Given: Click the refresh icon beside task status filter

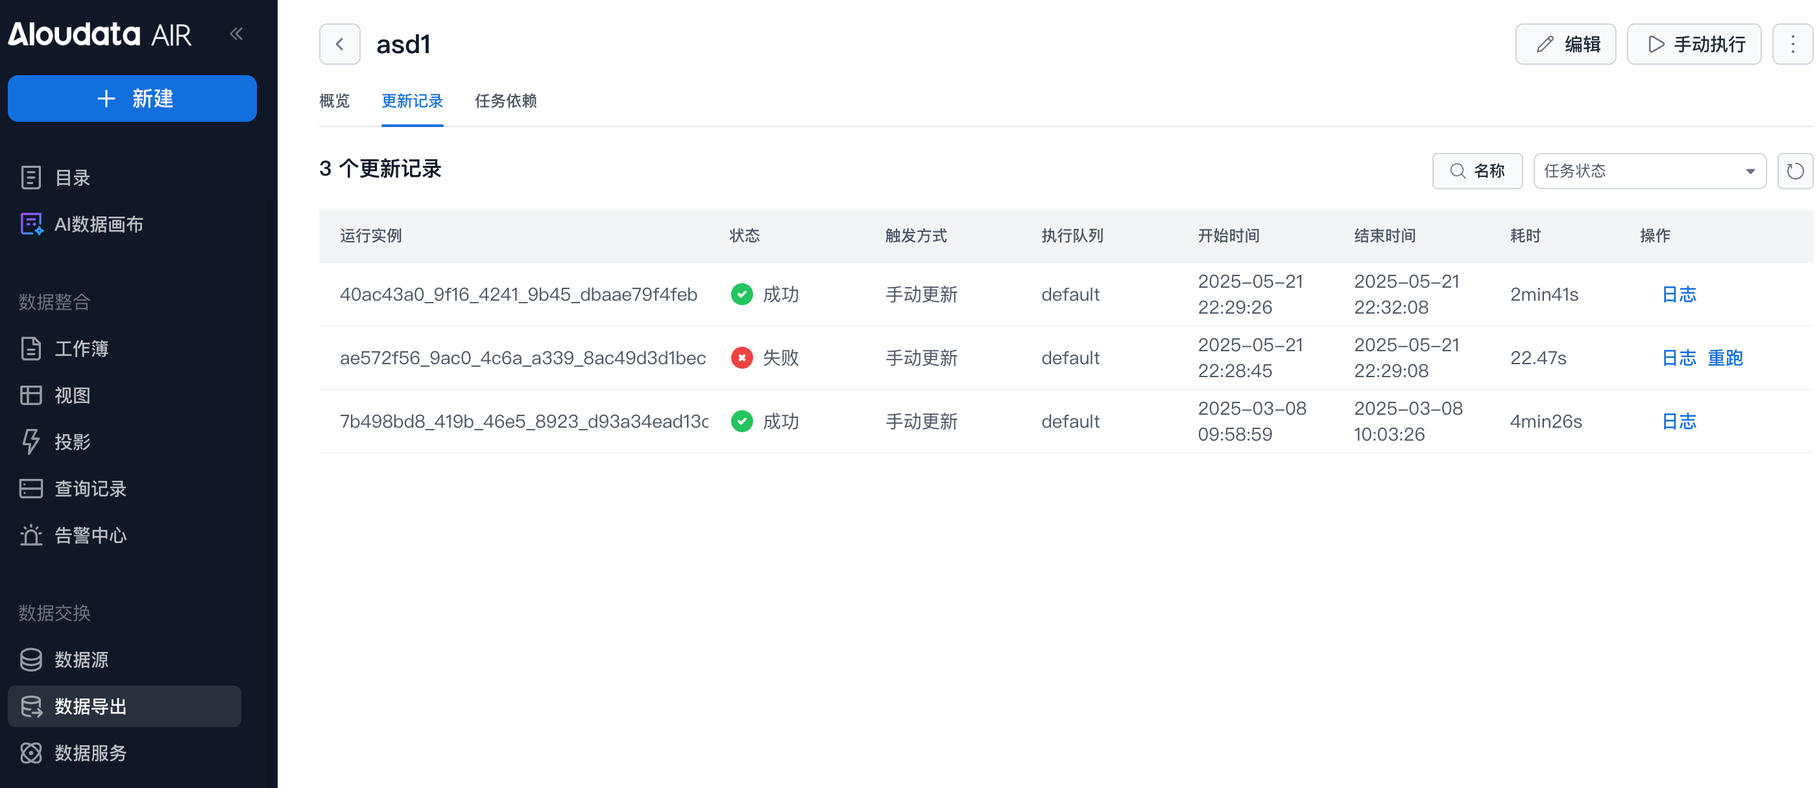Looking at the screenshot, I should (1794, 170).
